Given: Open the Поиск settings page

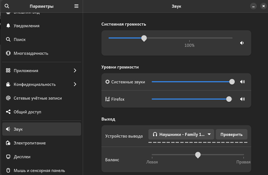Looking at the screenshot, I should coord(42,39).
